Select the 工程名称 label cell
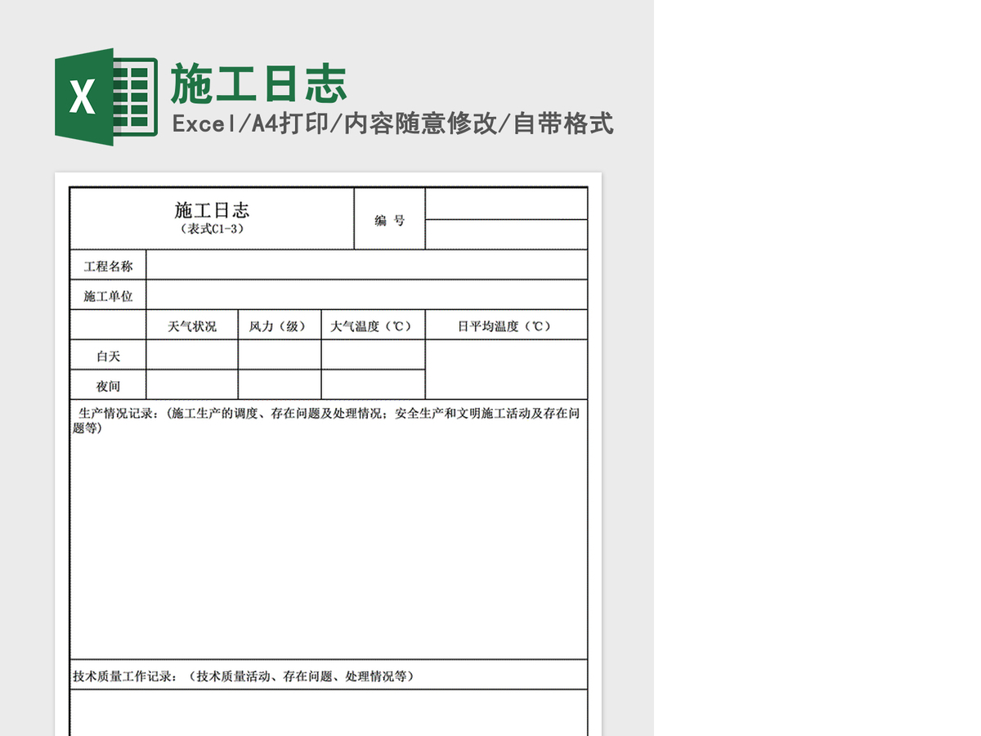This screenshot has height=736, width=981. click(x=108, y=265)
